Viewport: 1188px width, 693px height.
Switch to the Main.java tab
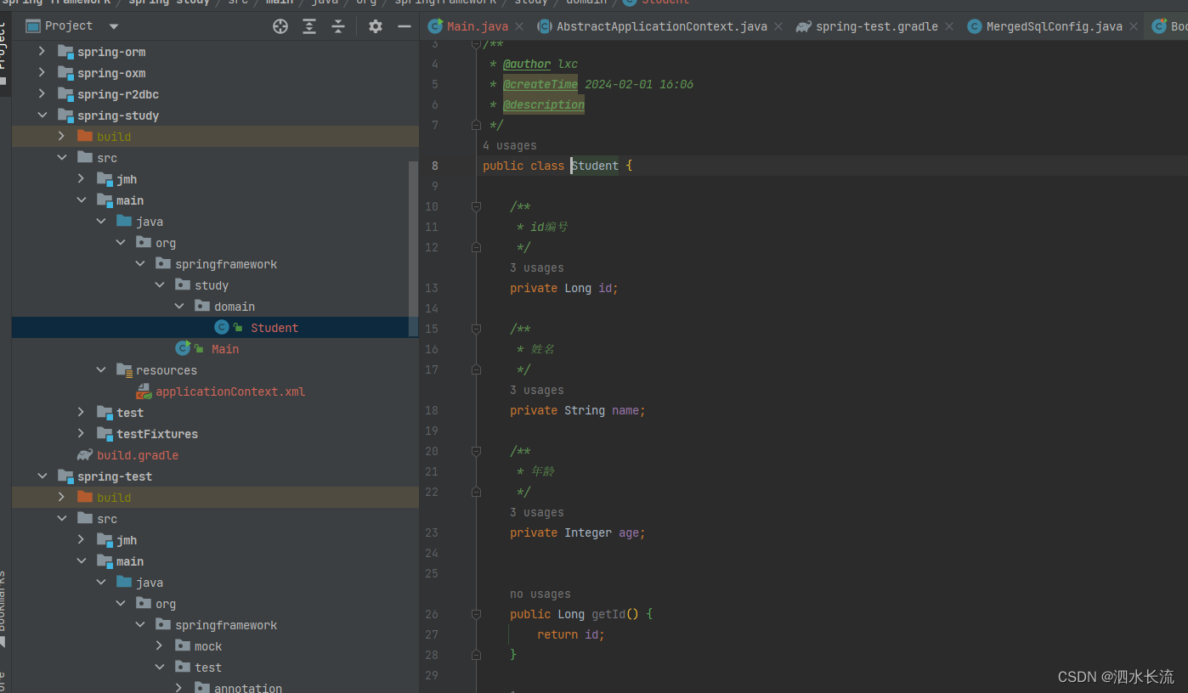pyautogui.click(x=478, y=26)
